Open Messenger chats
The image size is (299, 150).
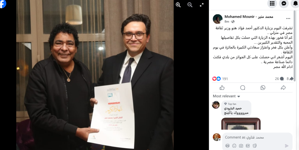point(284,3)
